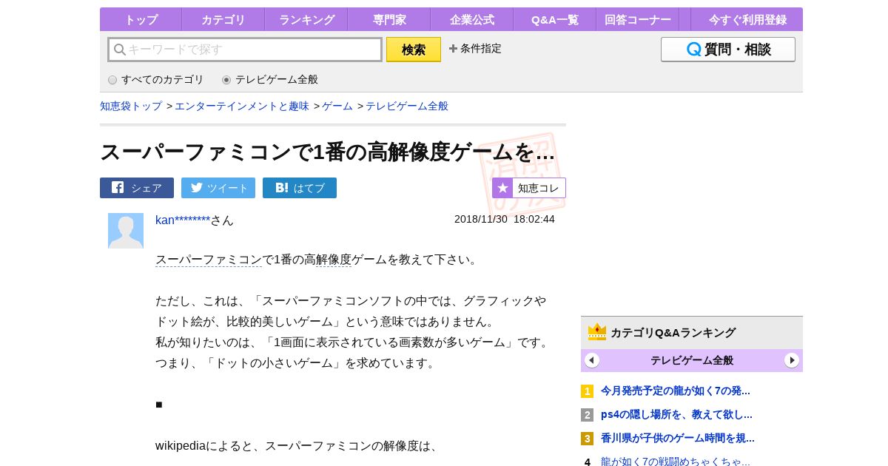
Task: Open ranking link 龍が如く7の戦闘めちゃくちゃ...
Action: point(676,462)
